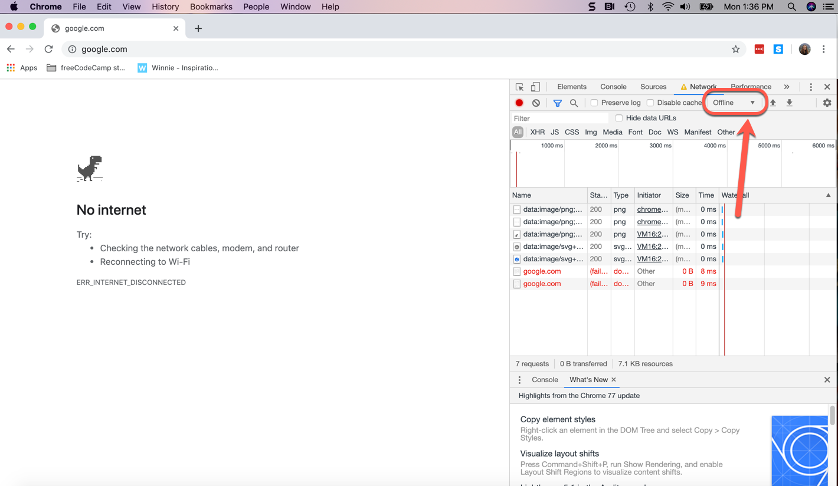Filter requests by XHR
The height and width of the screenshot is (486, 838).
[537, 132]
